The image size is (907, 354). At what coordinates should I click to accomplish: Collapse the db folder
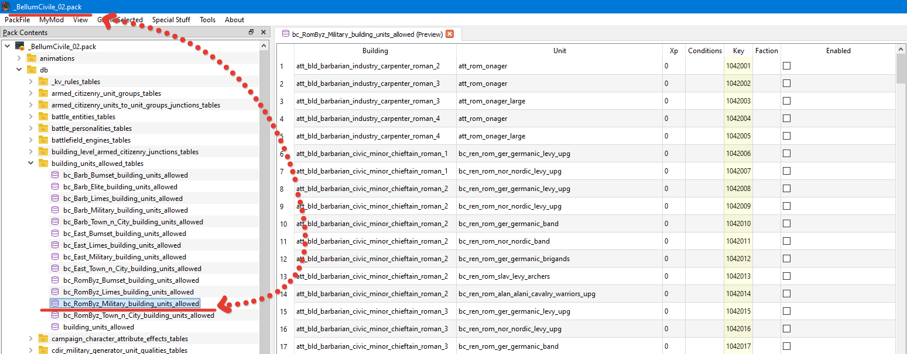(19, 70)
